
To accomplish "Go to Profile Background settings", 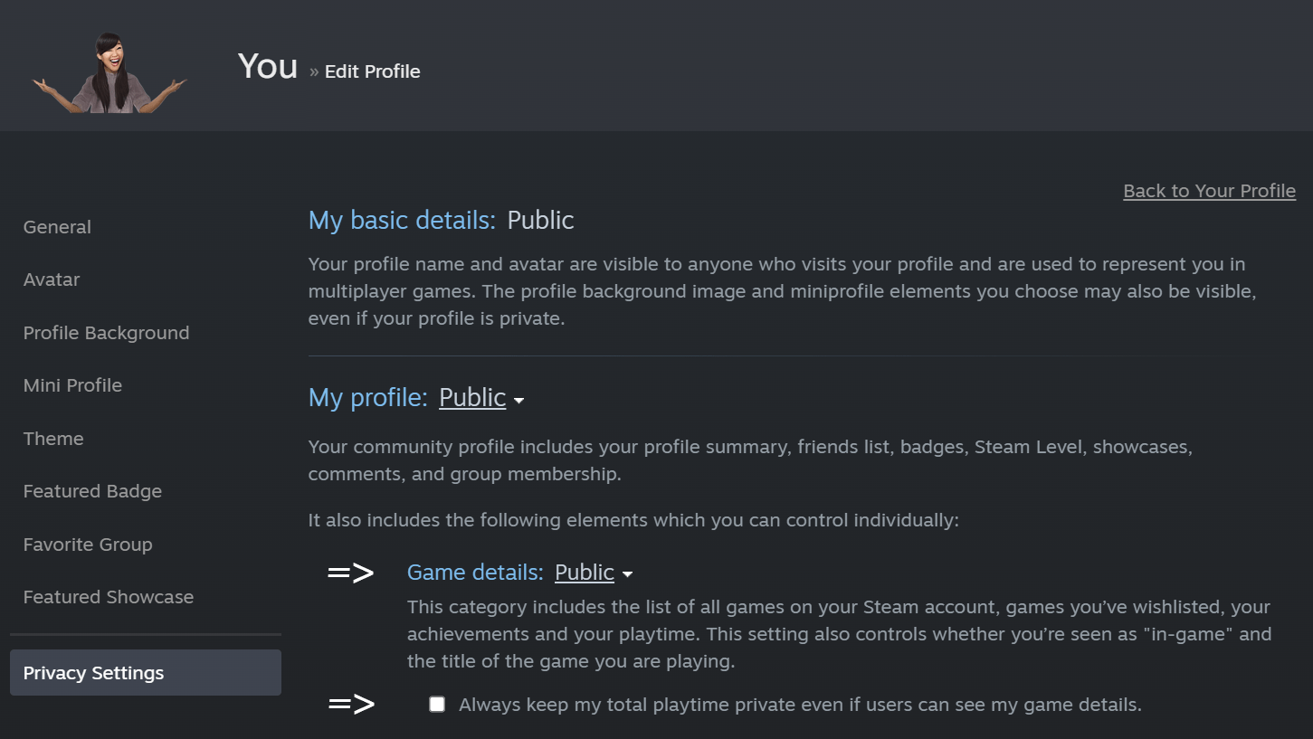I will (106, 333).
